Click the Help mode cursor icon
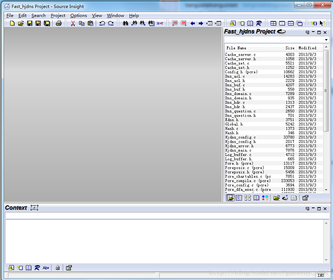This screenshot has width=333, height=280. [322, 23]
